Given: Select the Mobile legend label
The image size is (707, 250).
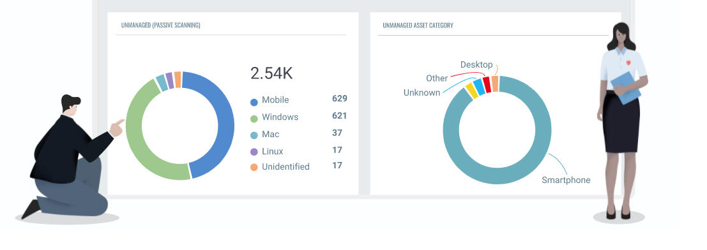Looking at the screenshot, I should tap(275, 100).
